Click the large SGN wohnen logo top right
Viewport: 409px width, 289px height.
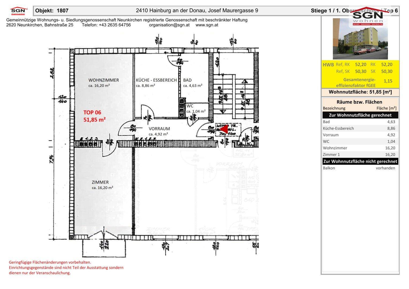pos(367,17)
